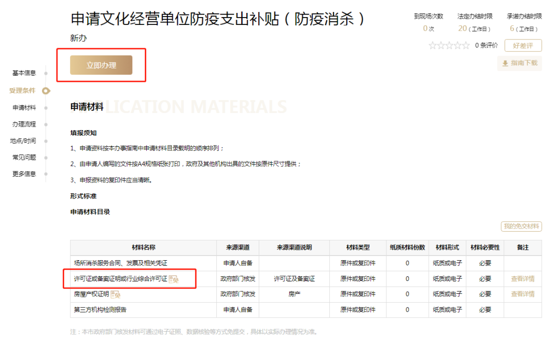Viewport: 560px width, 340px height.
Task: Click the 0 条评价 review count
Action: pos(486,46)
